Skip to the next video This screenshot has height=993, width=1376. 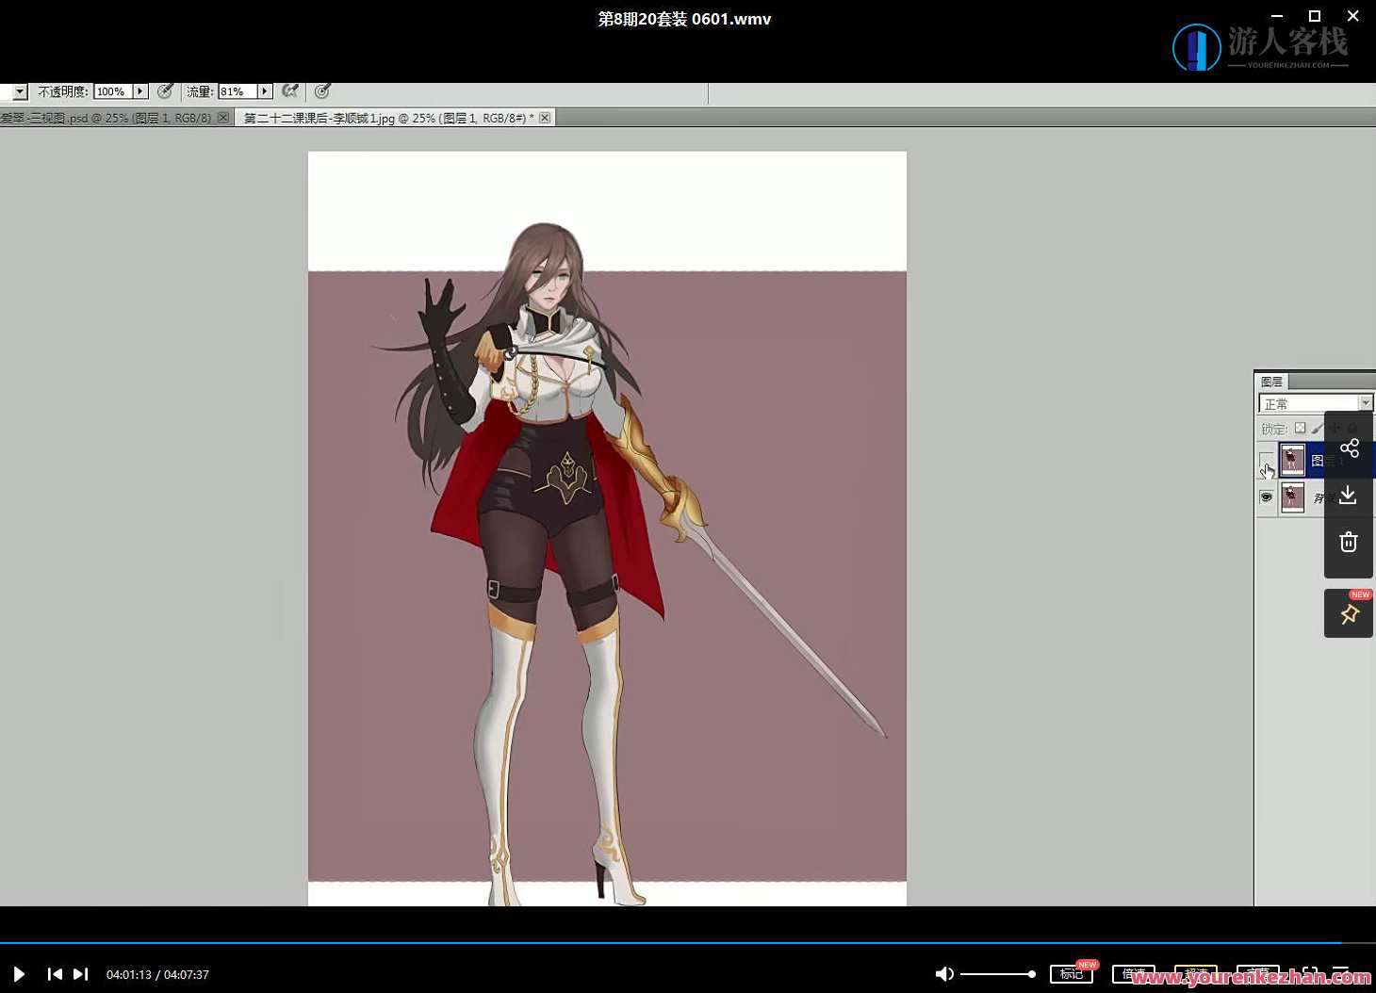[81, 974]
